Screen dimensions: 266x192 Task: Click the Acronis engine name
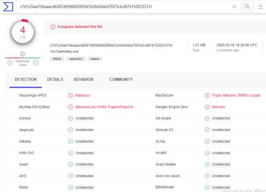tap(25, 118)
